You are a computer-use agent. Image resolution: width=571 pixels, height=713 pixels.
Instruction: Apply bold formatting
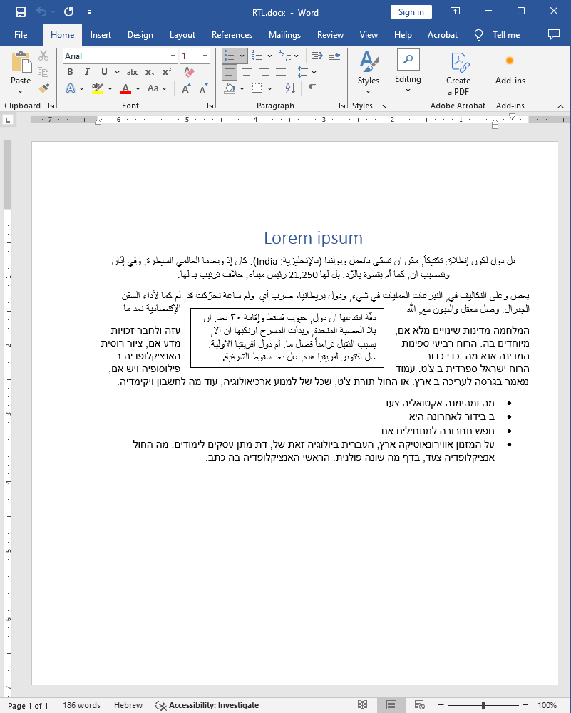[x=69, y=72]
